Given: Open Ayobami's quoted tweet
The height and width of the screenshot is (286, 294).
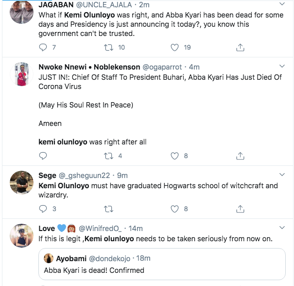Looking at the screenshot, I should pos(160,264).
